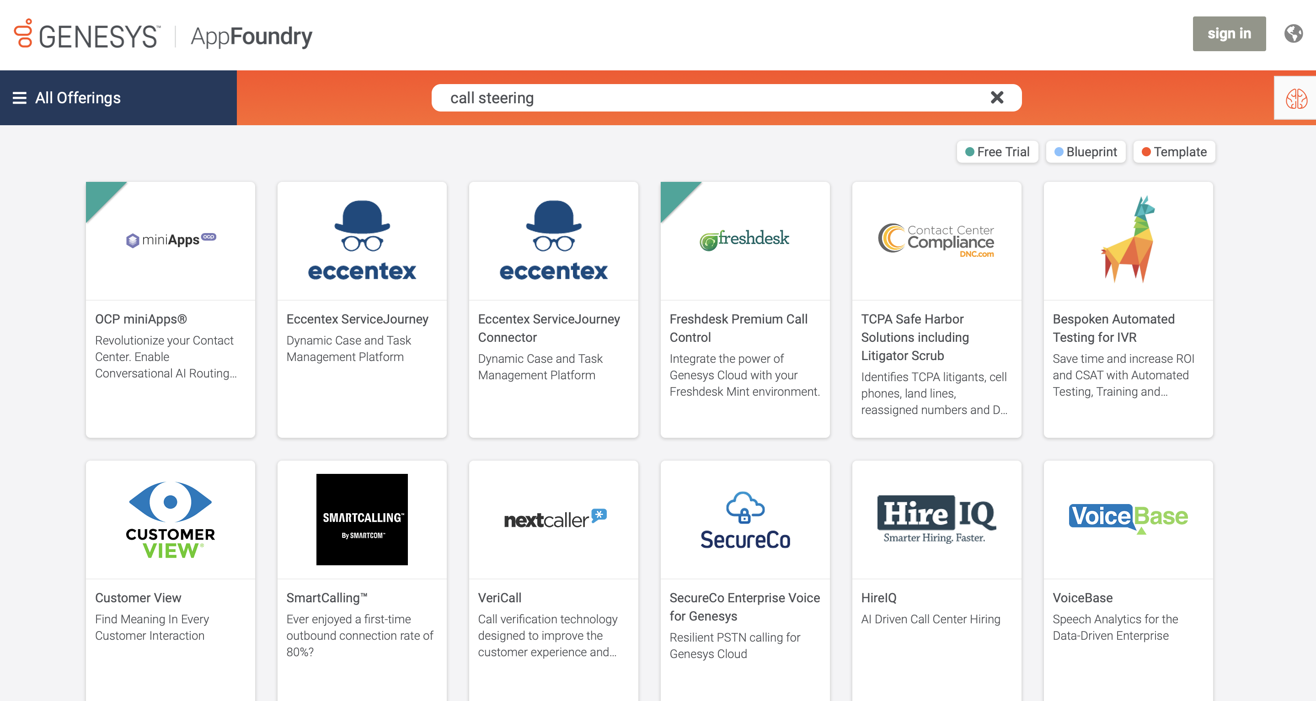Click the Genesys logo
The width and height of the screenshot is (1316, 701).
point(87,35)
